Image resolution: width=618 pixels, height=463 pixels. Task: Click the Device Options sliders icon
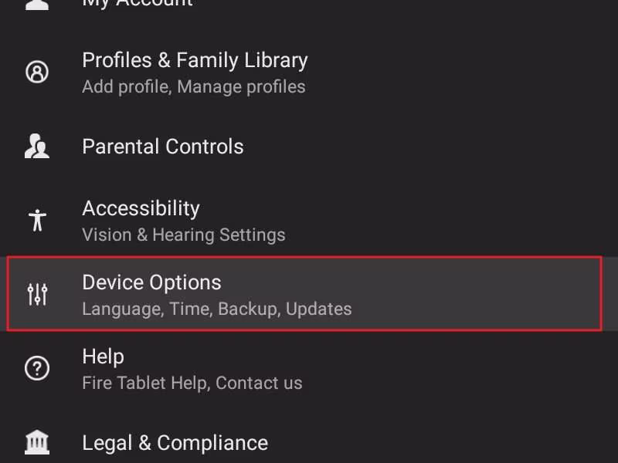click(37, 294)
